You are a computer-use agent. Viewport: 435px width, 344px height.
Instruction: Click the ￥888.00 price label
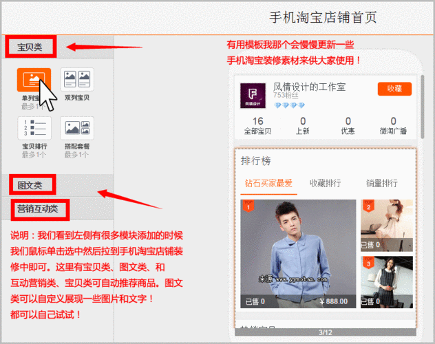[x=333, y=301]
